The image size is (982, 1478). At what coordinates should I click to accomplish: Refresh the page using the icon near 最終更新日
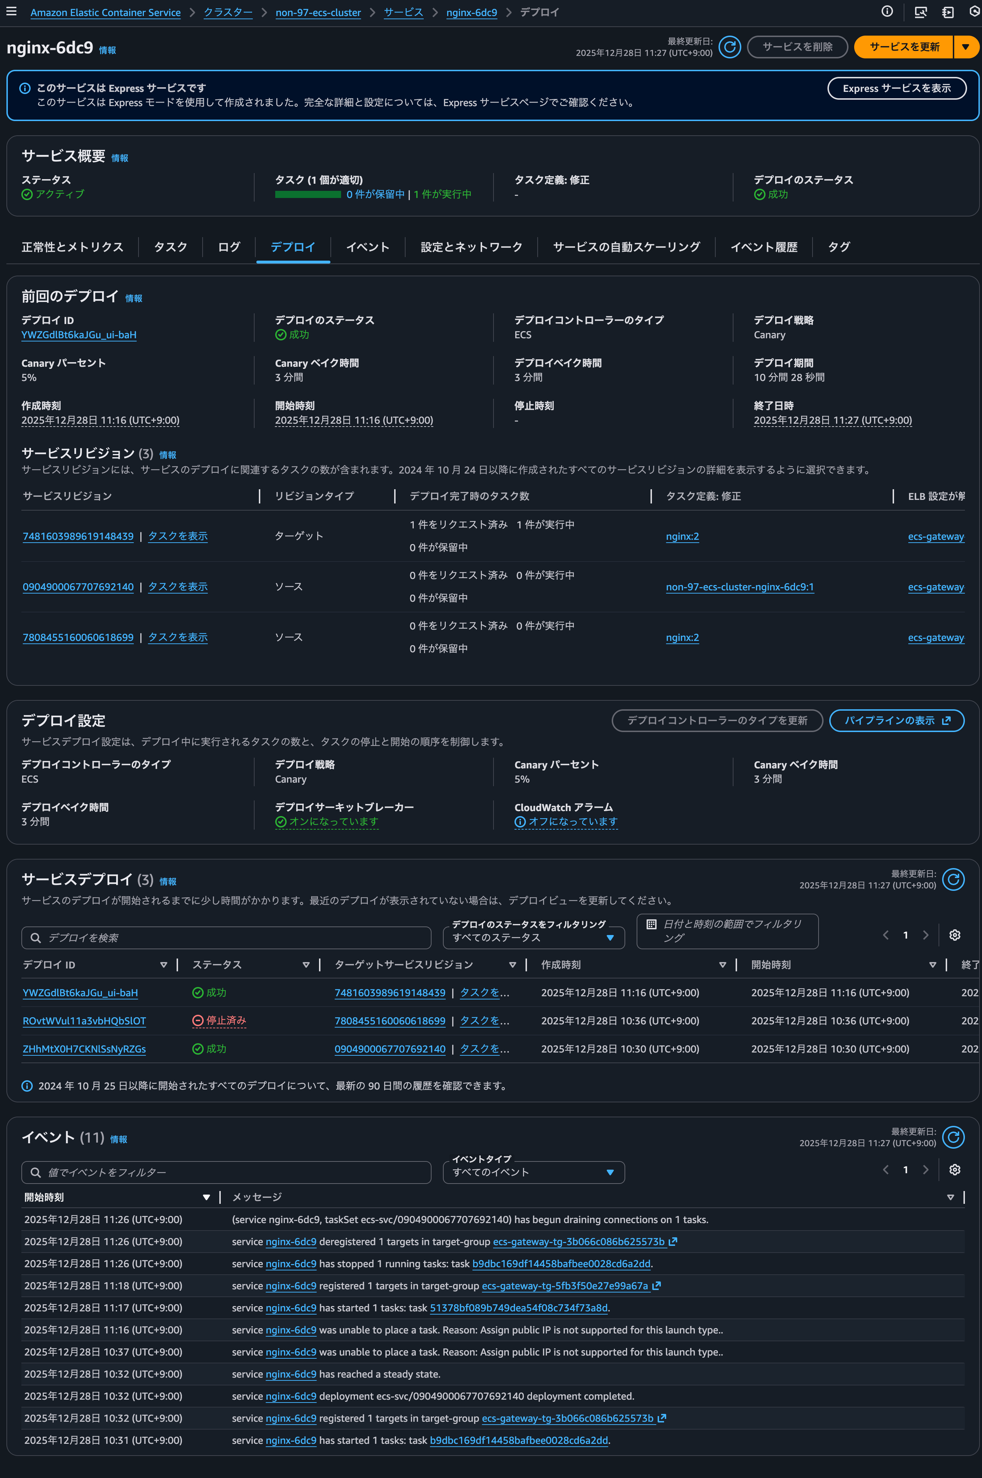click(730, 46)
